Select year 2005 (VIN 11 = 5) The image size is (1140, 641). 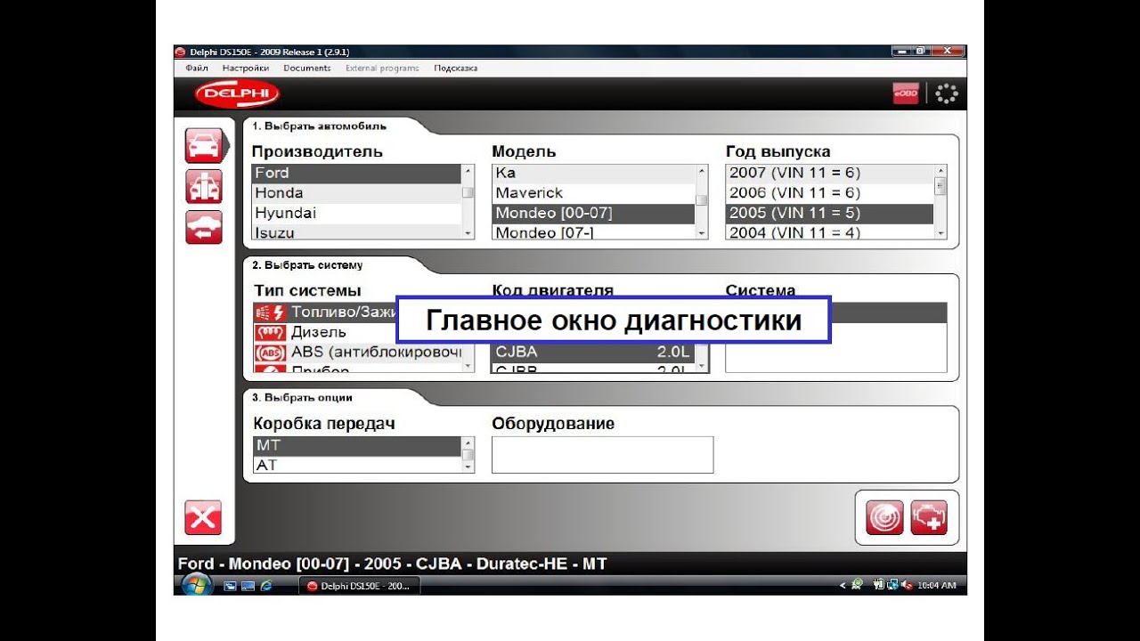tap(830, 213)
